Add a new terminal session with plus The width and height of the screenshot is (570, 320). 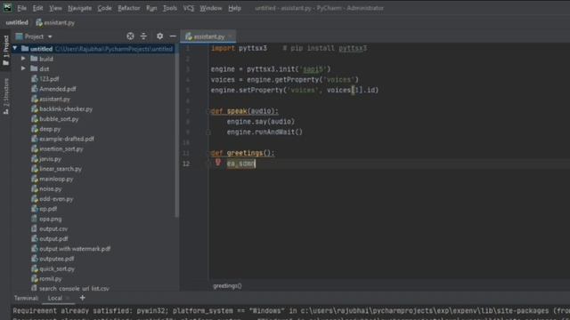(x=83, y=298)
